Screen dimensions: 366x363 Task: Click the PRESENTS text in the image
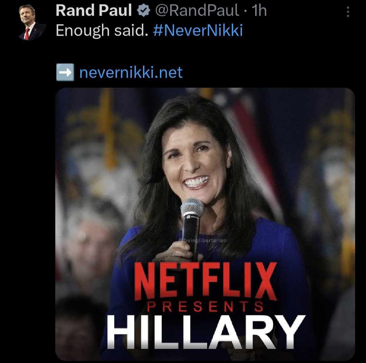205,307
